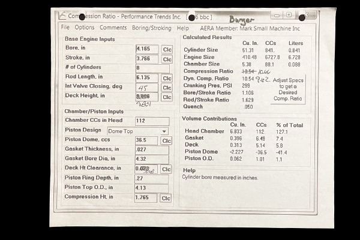Screen dimensions: 360x240
Task: Click the help text 'Cylinder bore measured in inches.'
Action: 220,178
